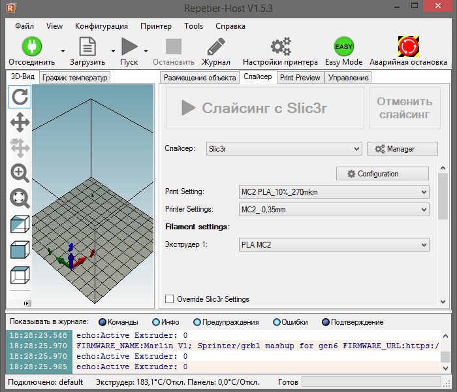This screenshot has width=457, height=392.
Task: Switch to Слайсер tab
Action: 258,76
